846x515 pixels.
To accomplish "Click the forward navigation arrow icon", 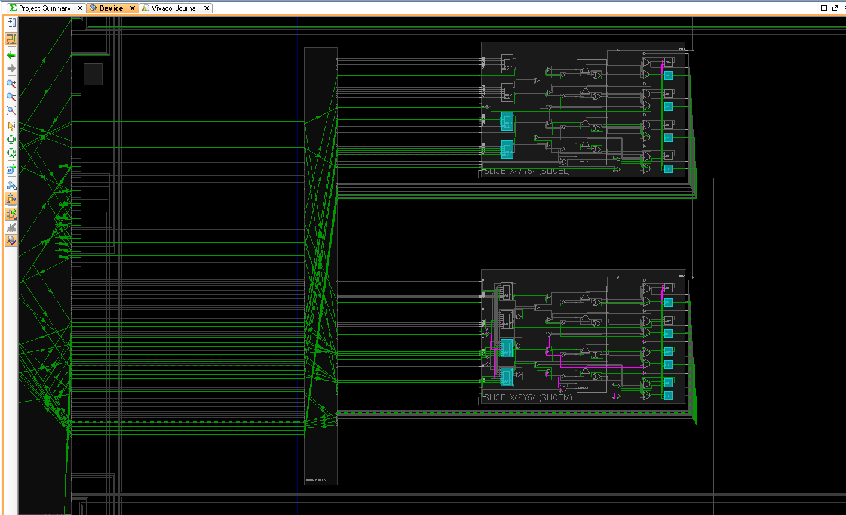I will [x=10, y=69].
